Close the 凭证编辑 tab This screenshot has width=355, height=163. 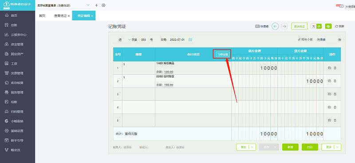coord(92,16)
